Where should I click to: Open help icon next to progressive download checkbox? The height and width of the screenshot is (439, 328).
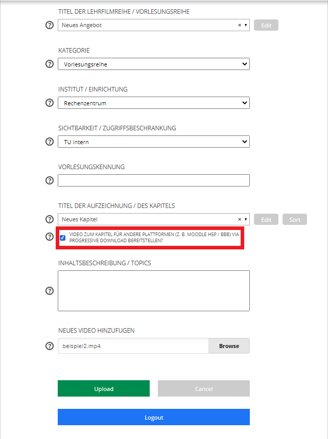point(50,237)
